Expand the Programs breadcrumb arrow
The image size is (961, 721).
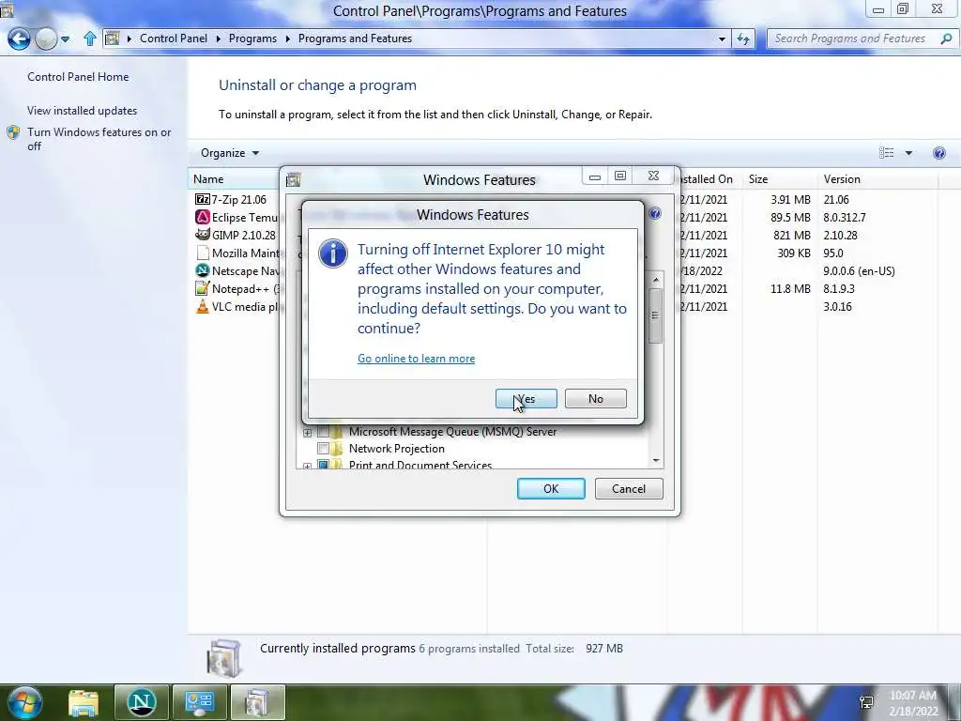(x=287, y=38)
